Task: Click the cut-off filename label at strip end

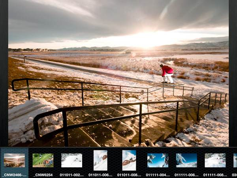Action: coord(235,174)
